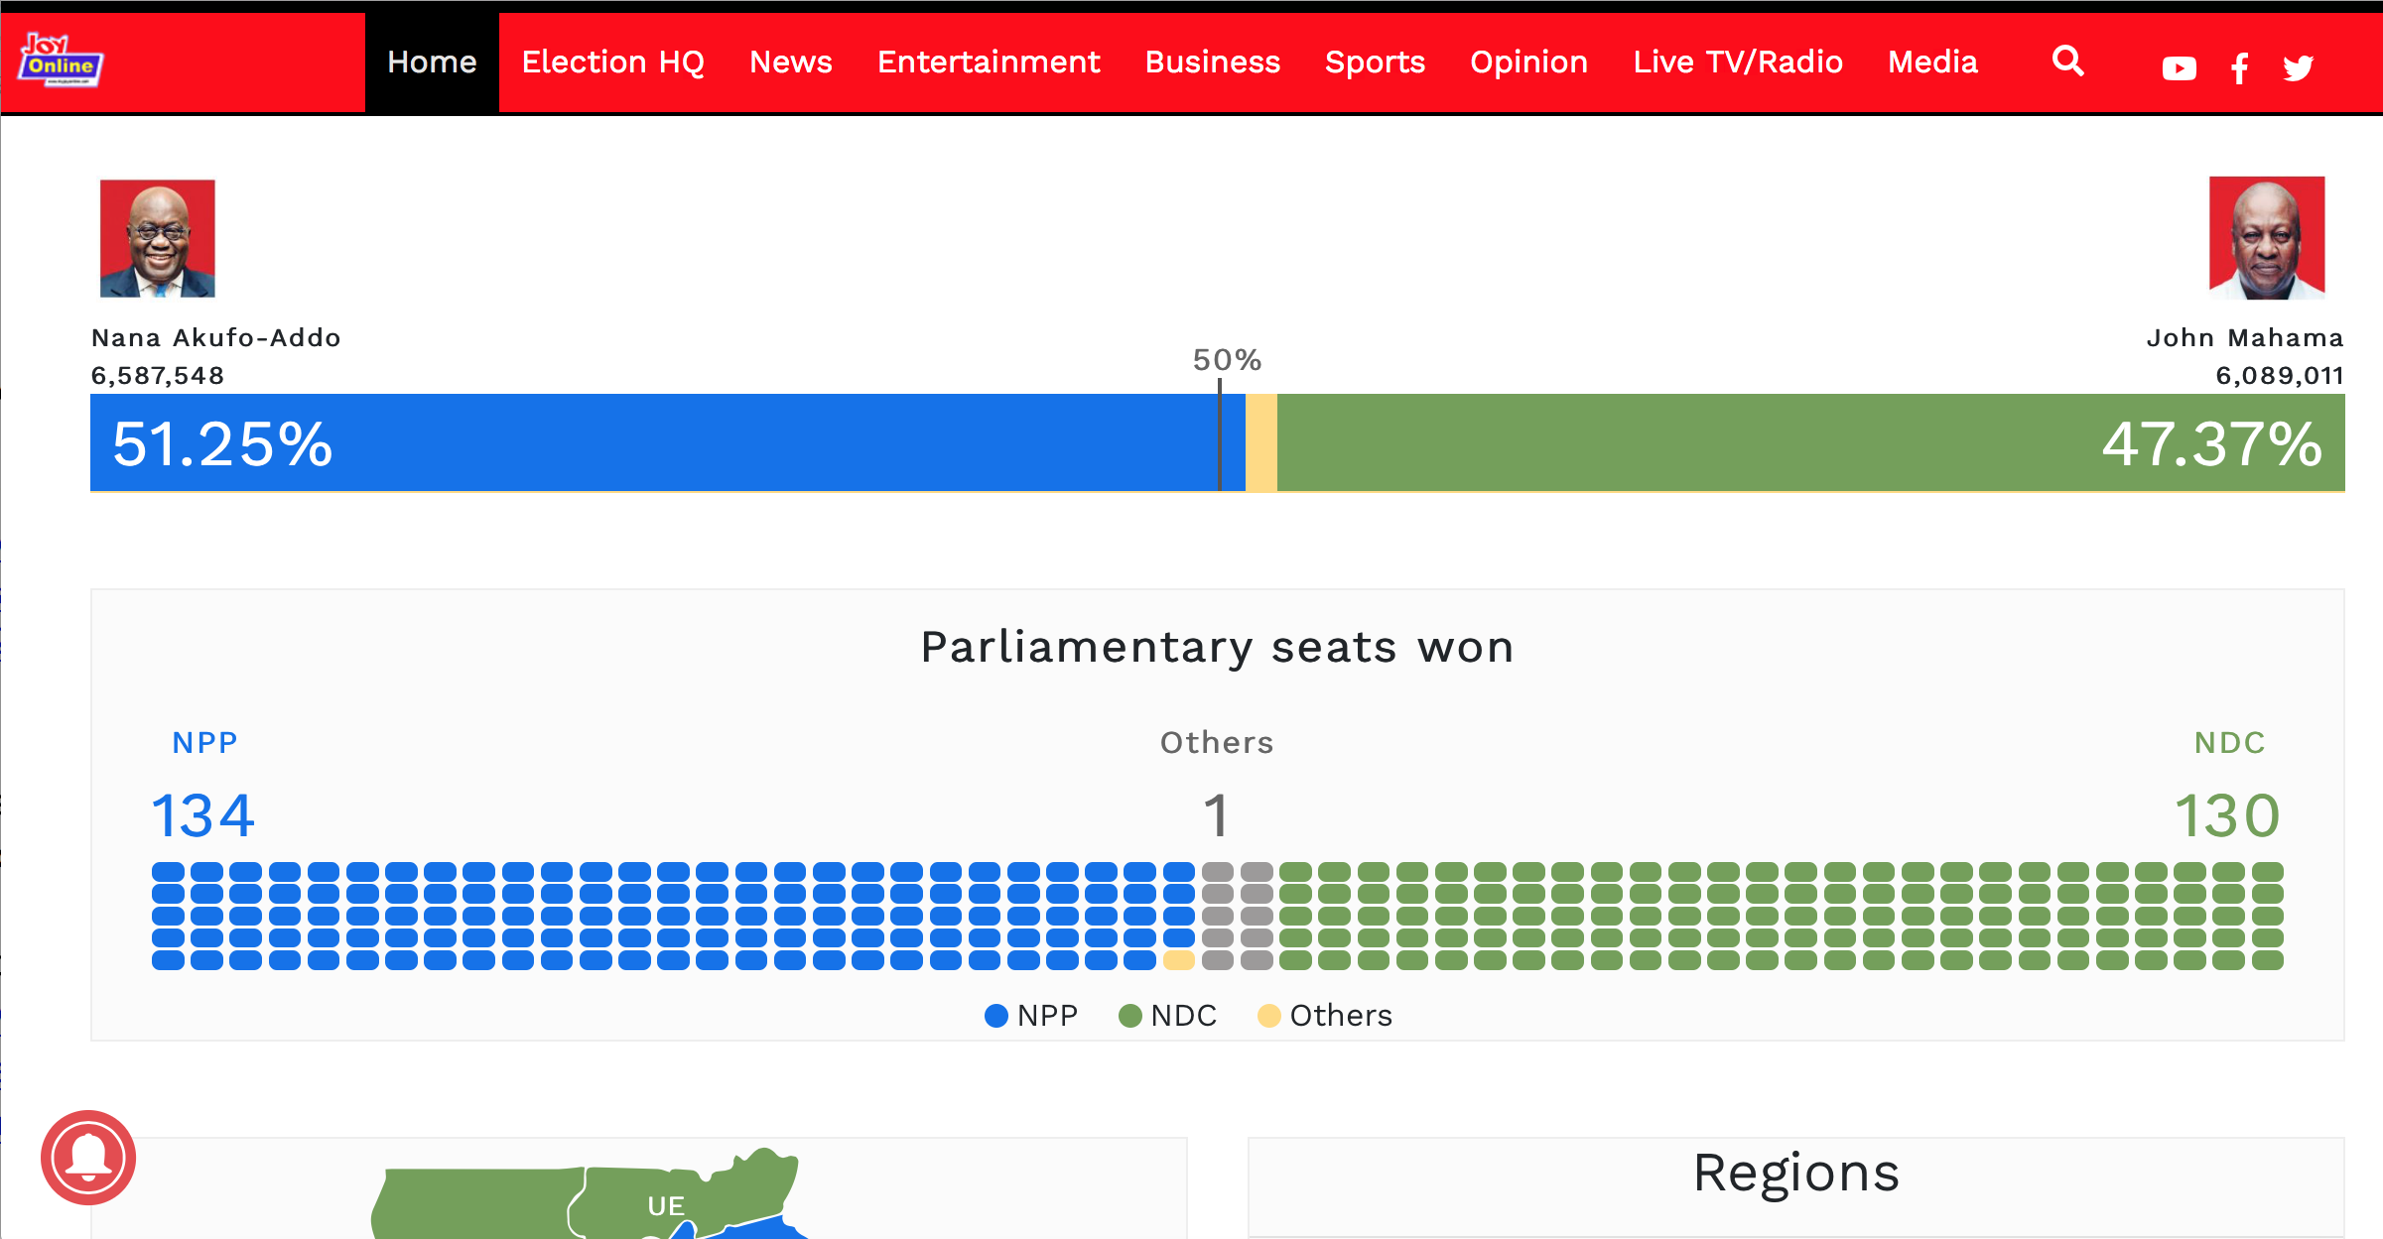This screenshot has height=1239, width=2383.
Task: Go to the Home menu item
Action: [432, 62]
